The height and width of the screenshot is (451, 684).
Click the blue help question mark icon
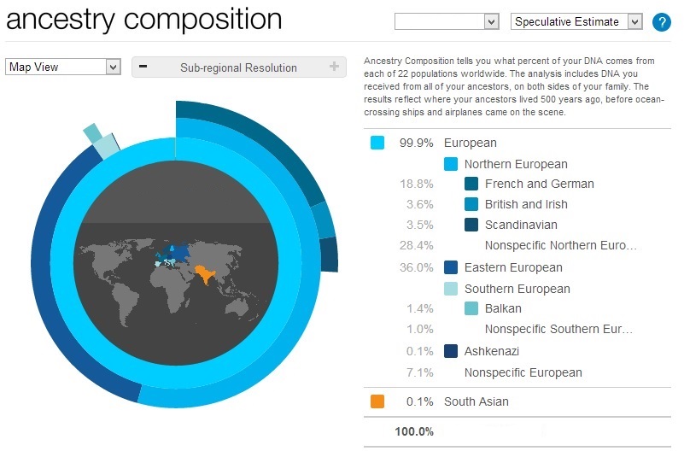661,22
